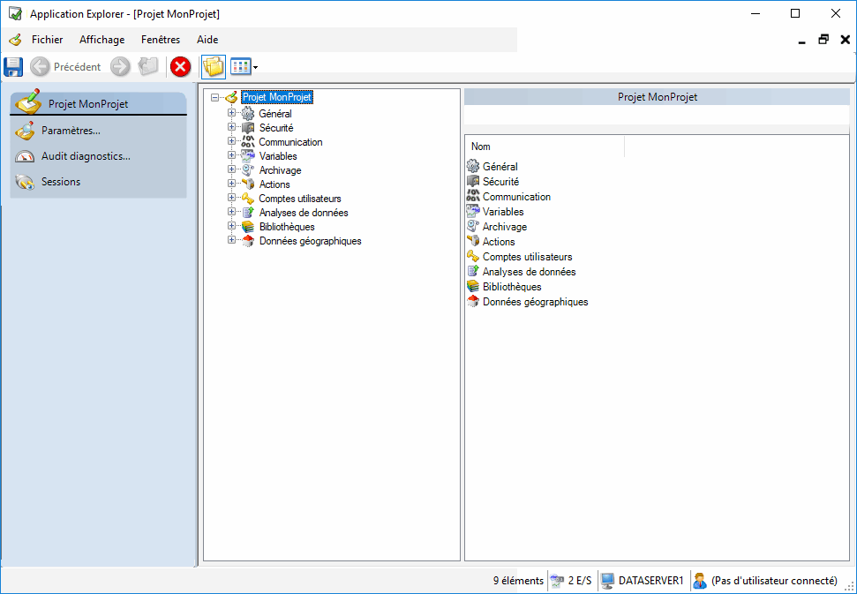The image size is (857, 594).
Task: Click the Bibliothèques books icon in tree
Action: tap(248, 227)
